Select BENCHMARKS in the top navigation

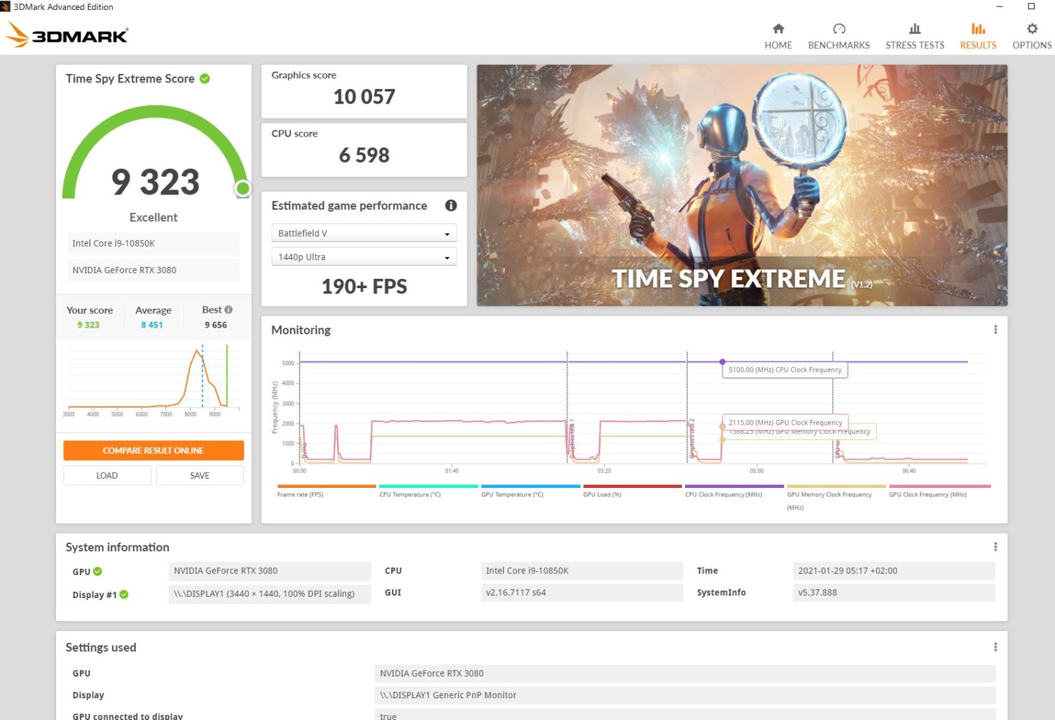point(839,45)
